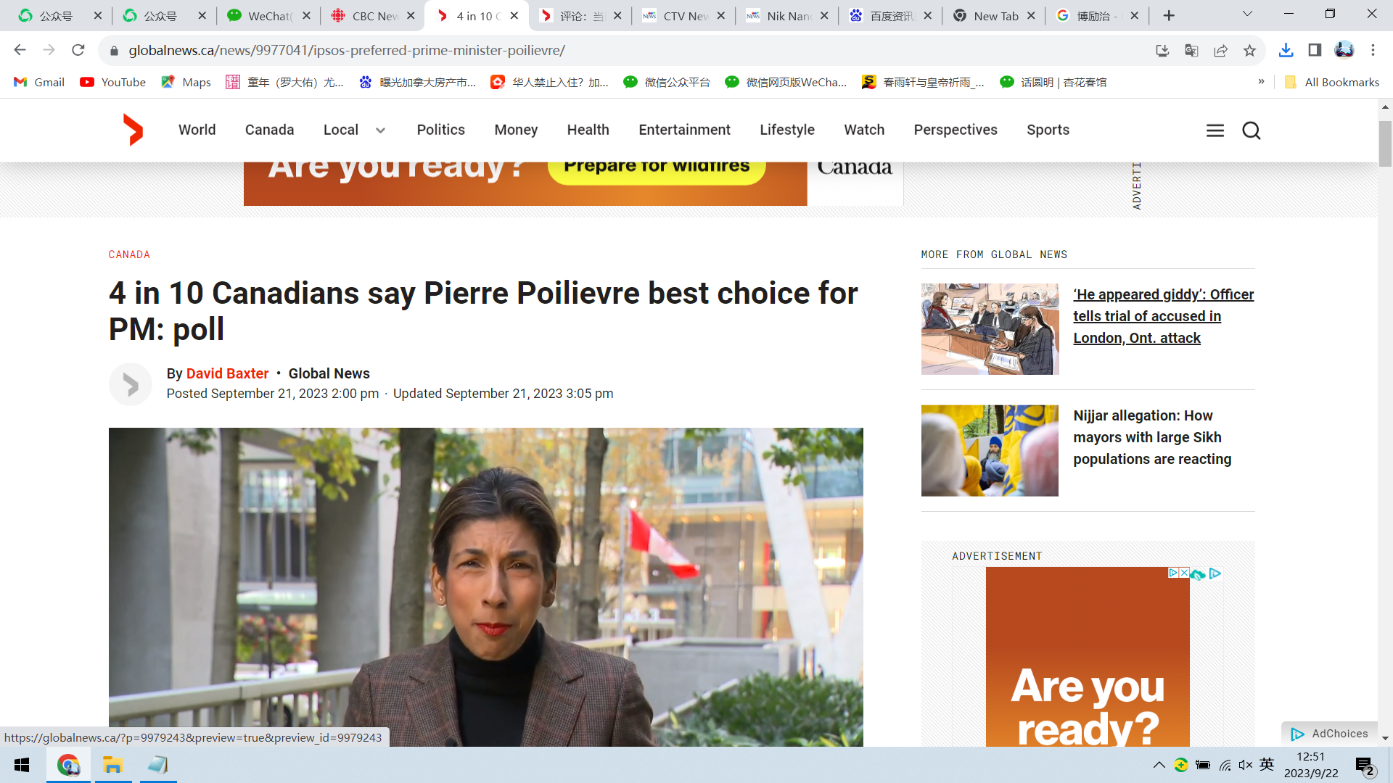The height and width of the screenshot is (783, 1393).
Task: Expand the Local dropdown in the navigation bar
Action: 380,130
